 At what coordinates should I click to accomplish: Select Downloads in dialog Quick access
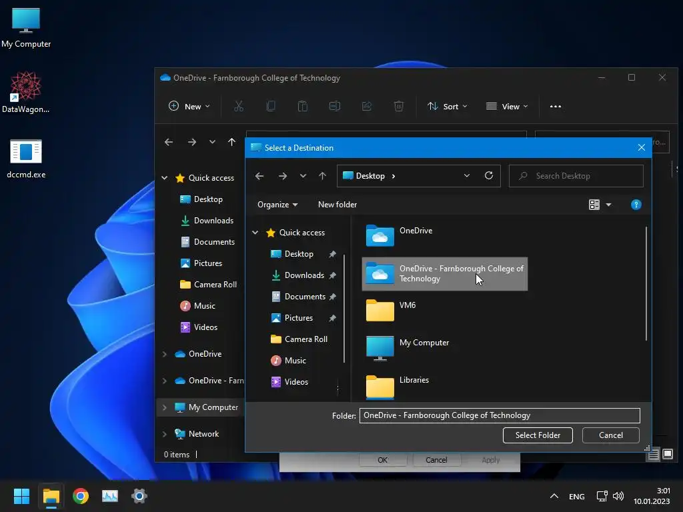tap(304, 275)
